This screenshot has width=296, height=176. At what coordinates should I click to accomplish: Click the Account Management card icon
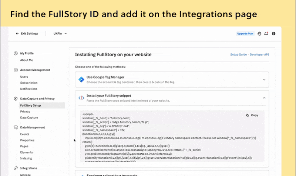pyautogui.click(x=16, y=70)
